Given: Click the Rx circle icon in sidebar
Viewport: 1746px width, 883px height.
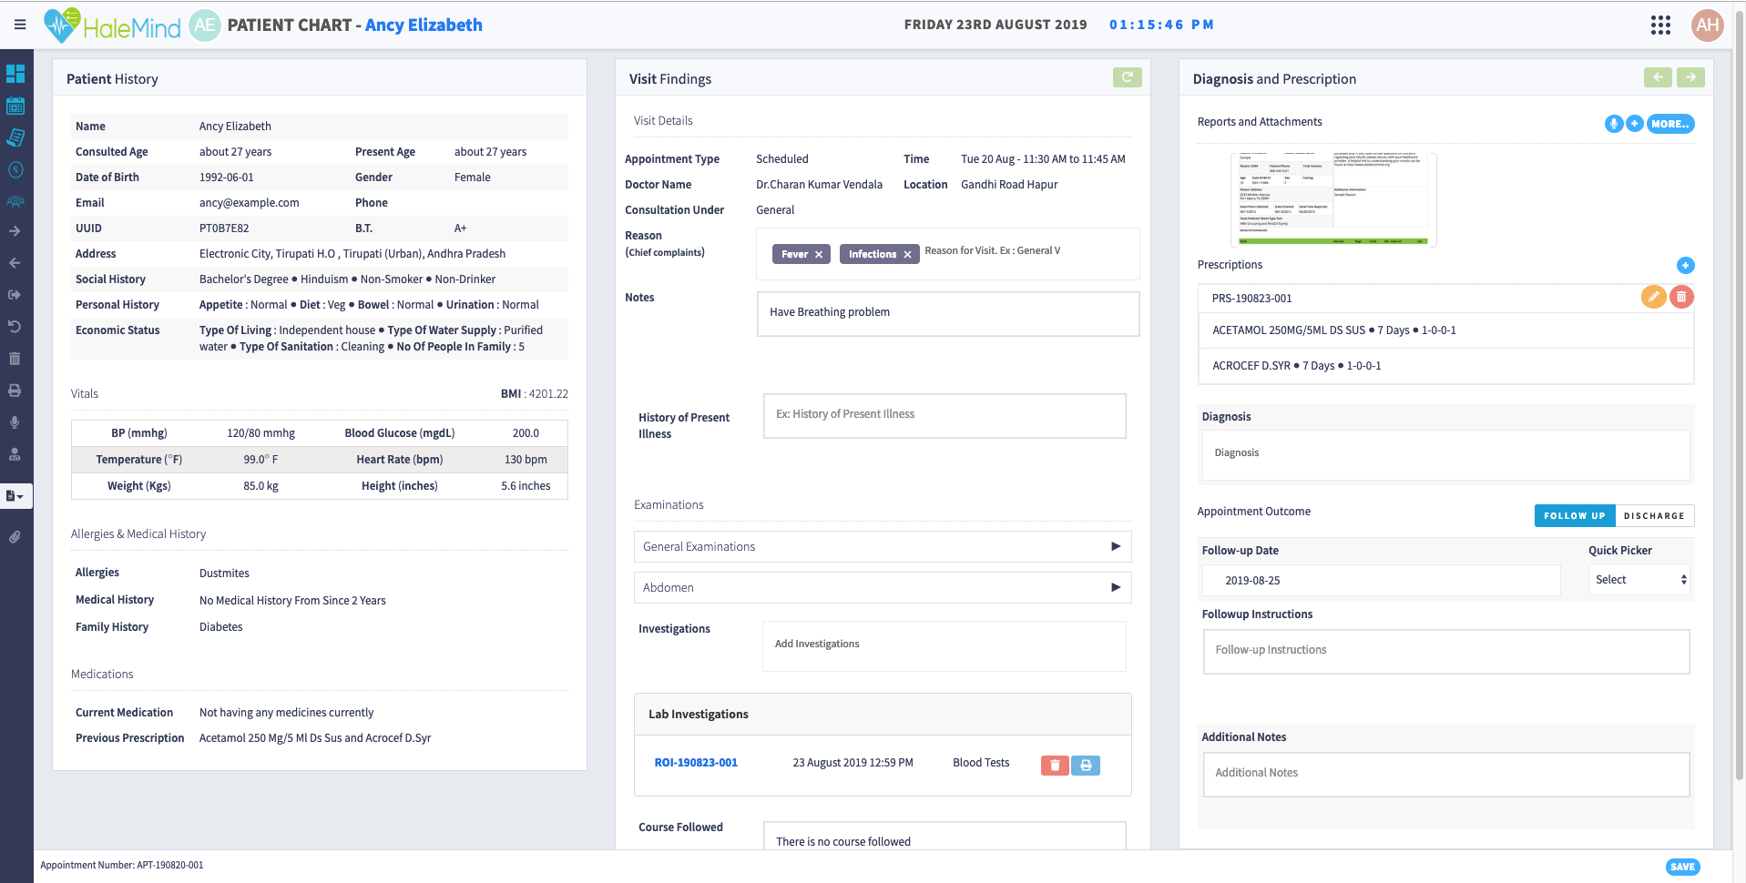Looking at the screenshot, I should point(15,169).
